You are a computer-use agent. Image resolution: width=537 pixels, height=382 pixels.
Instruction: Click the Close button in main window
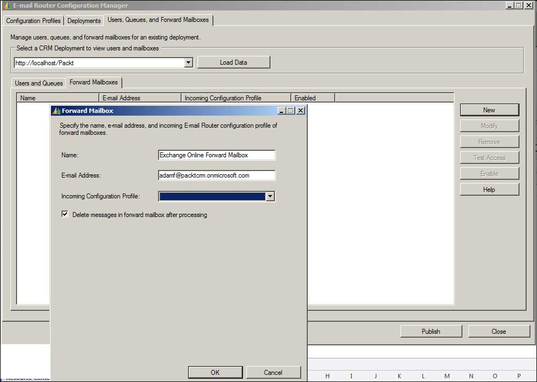499,332
